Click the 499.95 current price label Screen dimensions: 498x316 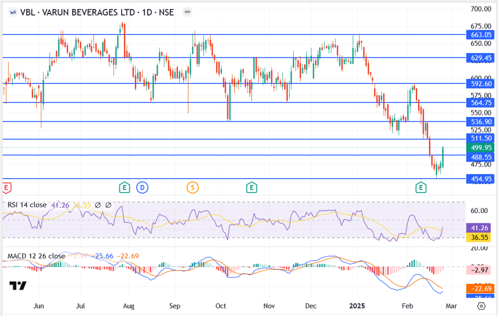click(479, 148)
